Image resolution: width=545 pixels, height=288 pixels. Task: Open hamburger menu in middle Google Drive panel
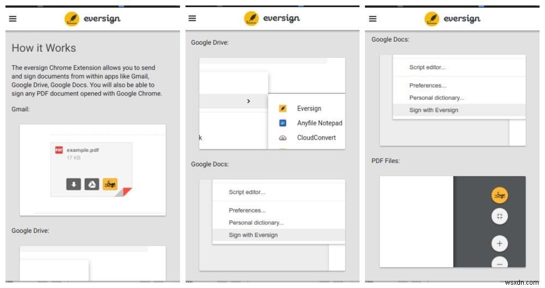(192, 18)
